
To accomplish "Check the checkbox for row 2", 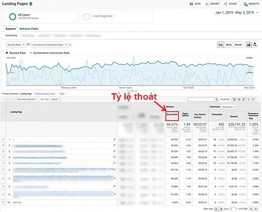I will click(3, 145).
